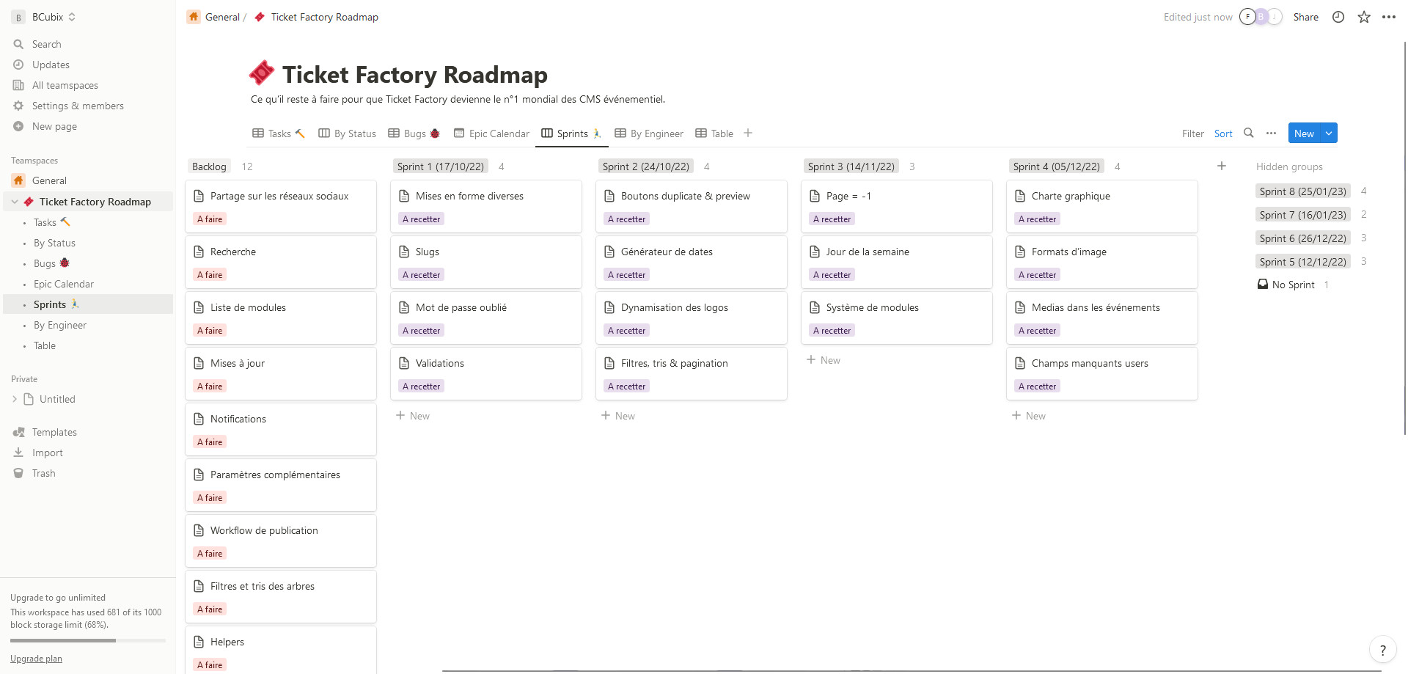Collapse Ticket Factory Roadmap tree item

tap(15, 202)
